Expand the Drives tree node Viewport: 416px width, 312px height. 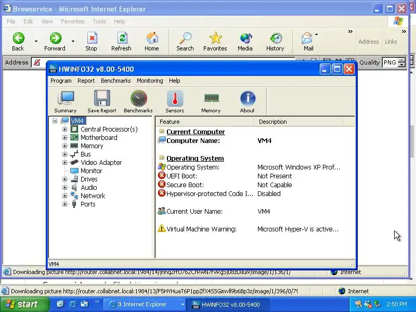(x=64, y=179)
